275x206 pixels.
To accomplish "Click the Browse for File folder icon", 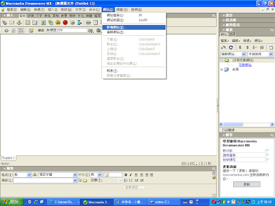I will coord(85,180).
